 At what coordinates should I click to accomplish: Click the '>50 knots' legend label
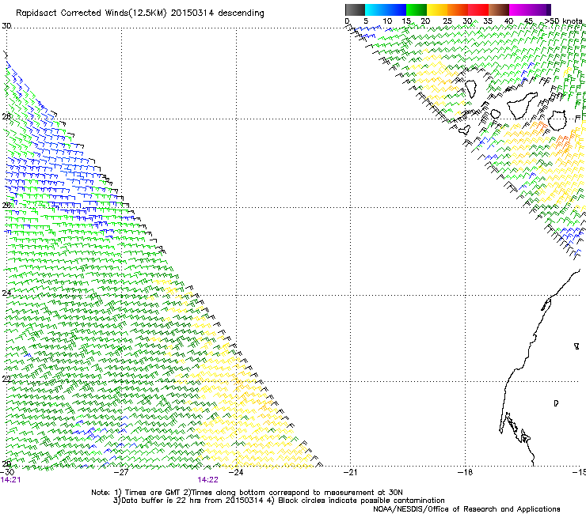click(x=564, y=21)
